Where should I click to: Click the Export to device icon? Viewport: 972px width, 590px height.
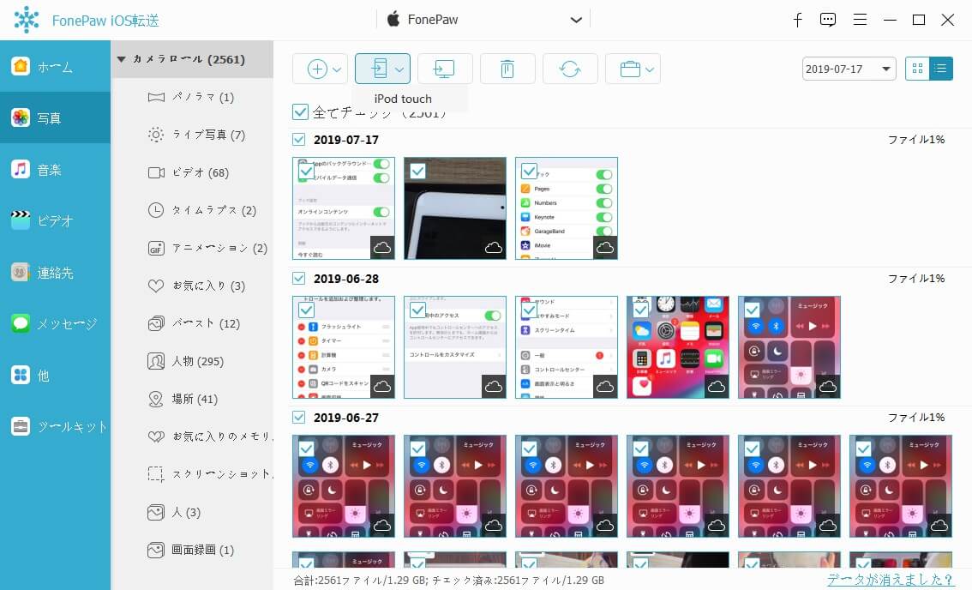[379, 69]
